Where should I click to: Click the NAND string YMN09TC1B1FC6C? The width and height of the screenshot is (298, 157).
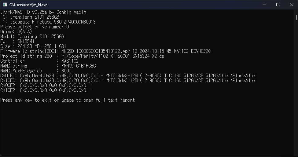point(79,66)
